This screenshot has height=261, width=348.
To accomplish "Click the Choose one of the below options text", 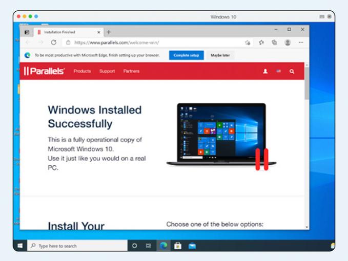I will (215, 224).
